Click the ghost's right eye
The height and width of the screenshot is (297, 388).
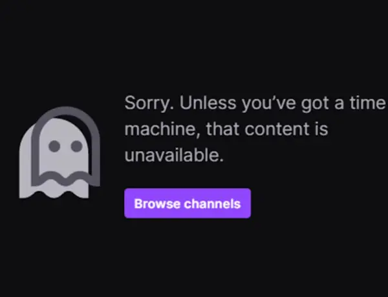[77, 146]
